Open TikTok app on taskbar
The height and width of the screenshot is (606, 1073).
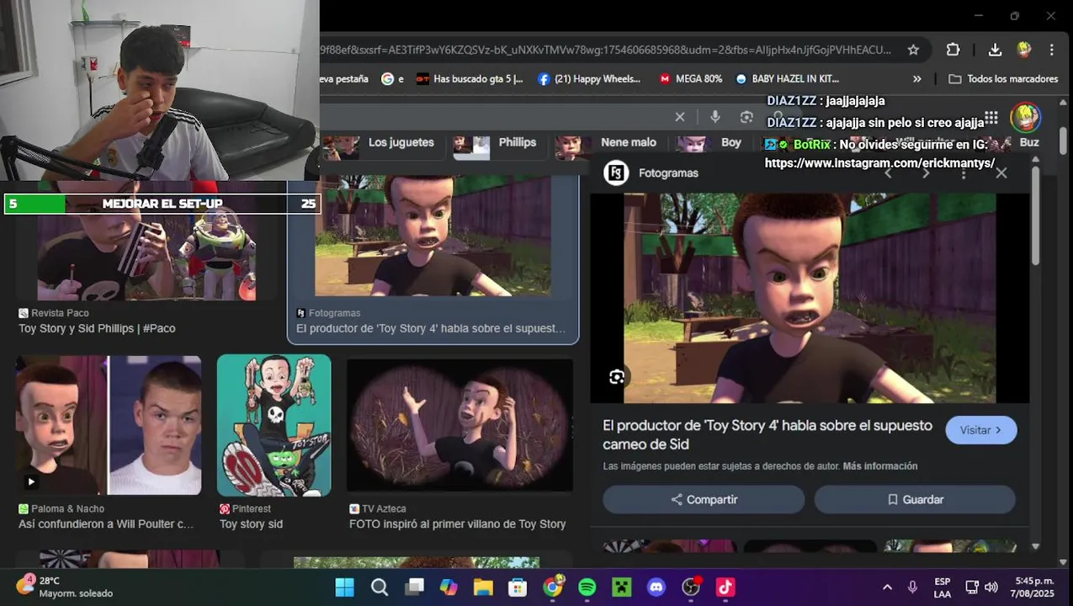(725, 587)
